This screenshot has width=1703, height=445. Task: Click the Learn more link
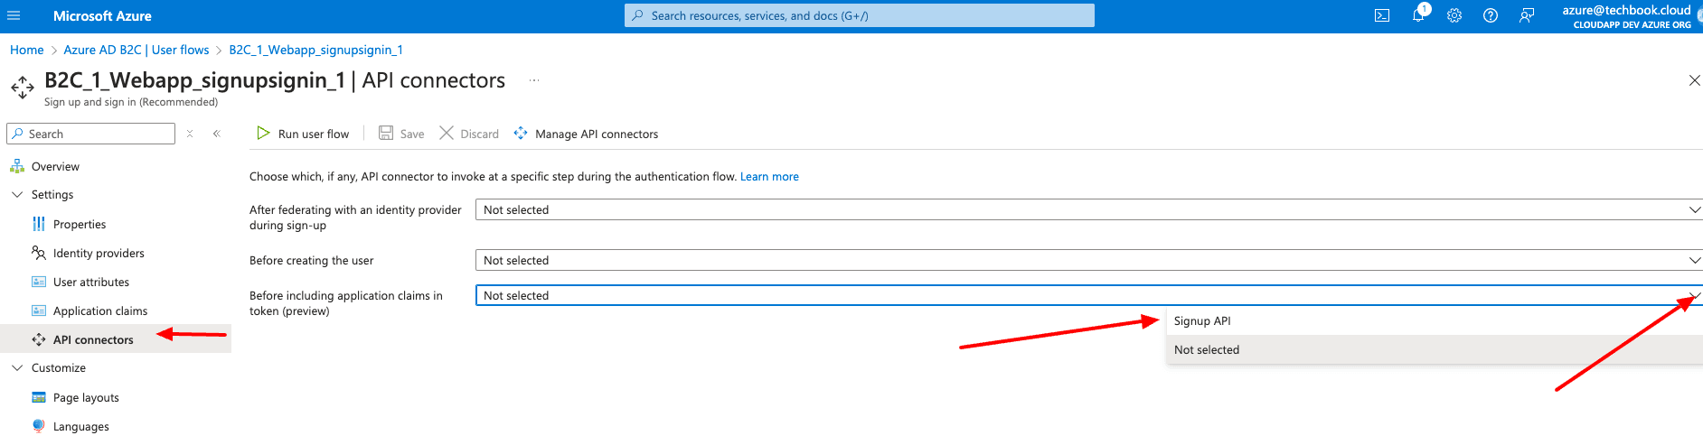(x=769, y=177)
